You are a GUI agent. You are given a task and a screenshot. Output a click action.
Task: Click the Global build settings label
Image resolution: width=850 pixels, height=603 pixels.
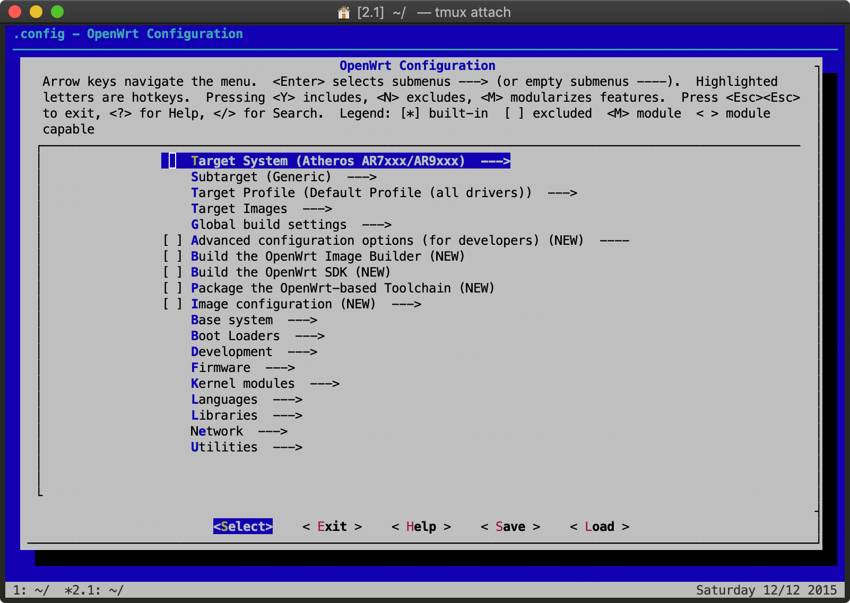coord(268,225)
